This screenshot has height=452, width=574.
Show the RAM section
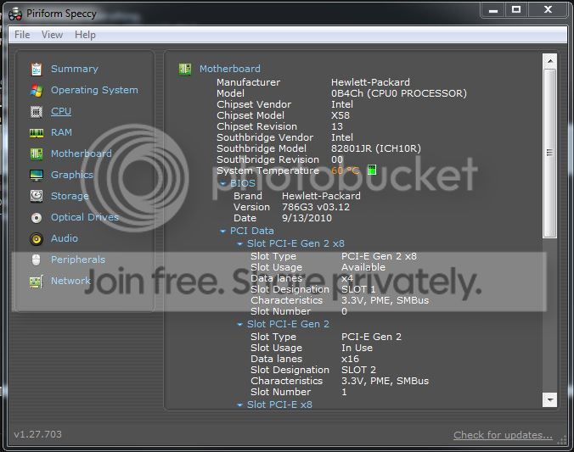pyautogui.click(x=61, y=132)
